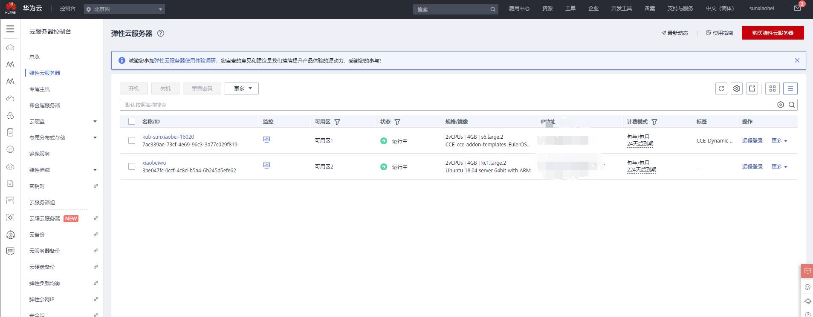This screenshot has width=813, height=317.
Task: Open list column settings gear icon
Action: point(736,89)
